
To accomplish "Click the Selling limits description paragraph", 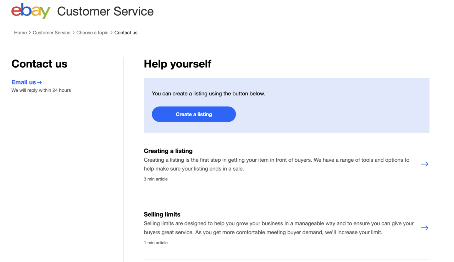I will [x=278, y=228].
